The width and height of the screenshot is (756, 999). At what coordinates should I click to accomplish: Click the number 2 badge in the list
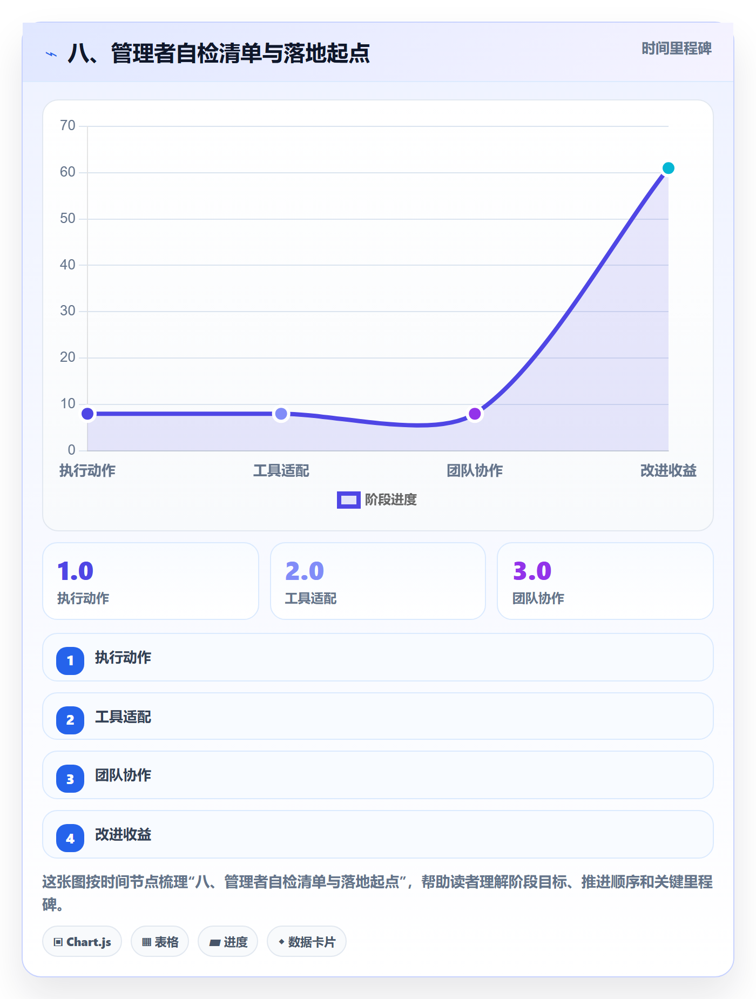pos(70,720)
